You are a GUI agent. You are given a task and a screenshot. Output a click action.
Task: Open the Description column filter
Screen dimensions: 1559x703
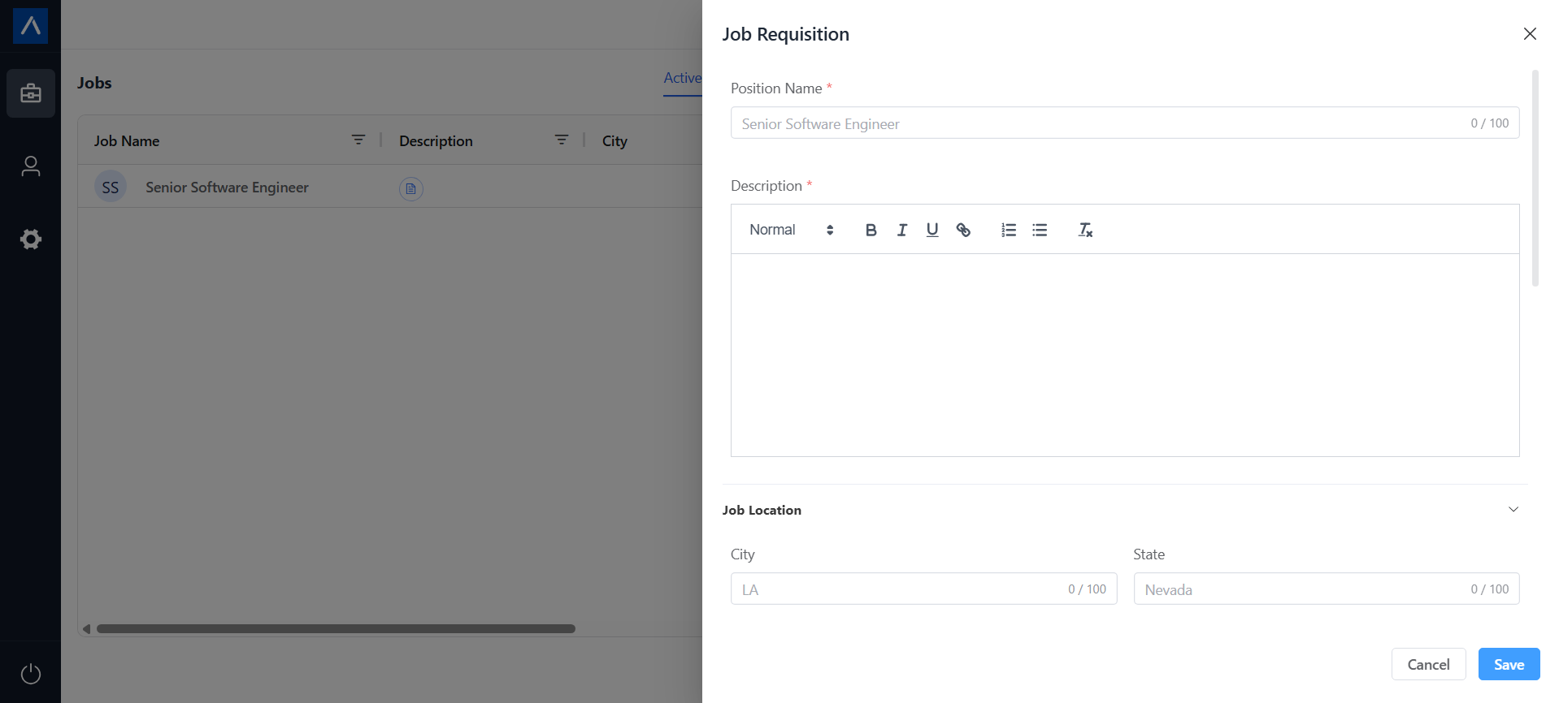(x=561, y=140)
